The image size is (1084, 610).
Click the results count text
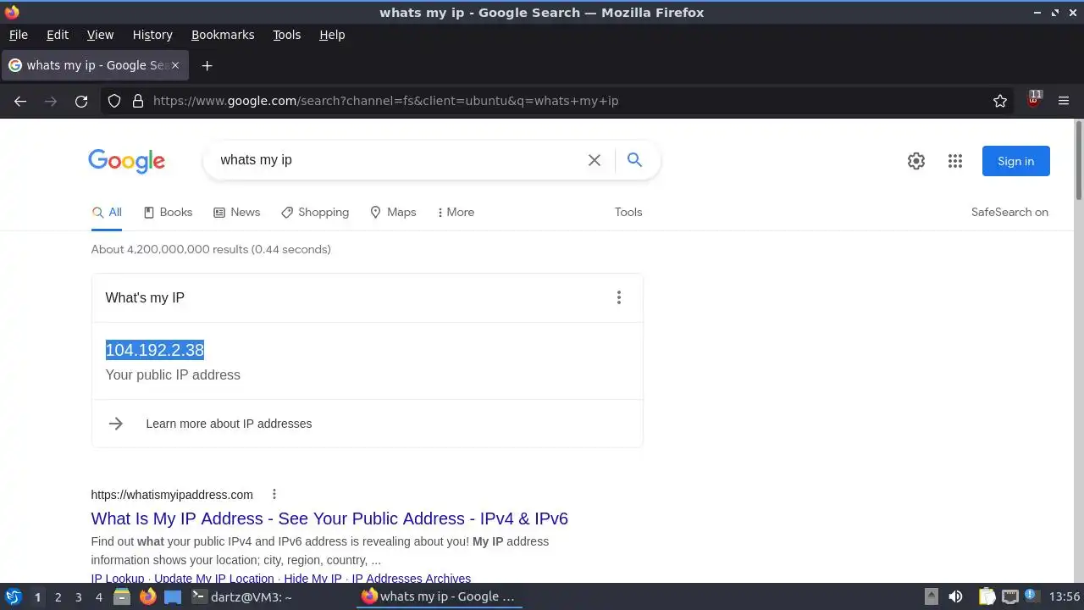211,249
